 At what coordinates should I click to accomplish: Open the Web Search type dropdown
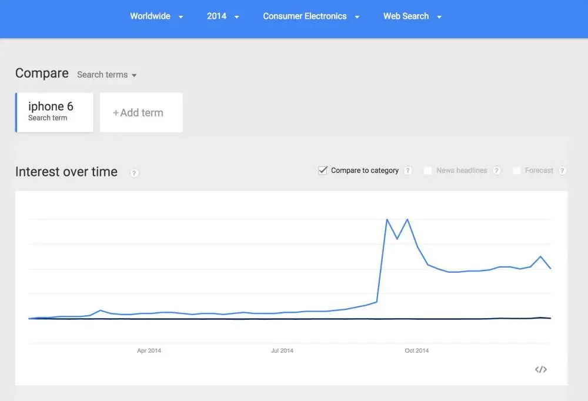tap(412, 16)
